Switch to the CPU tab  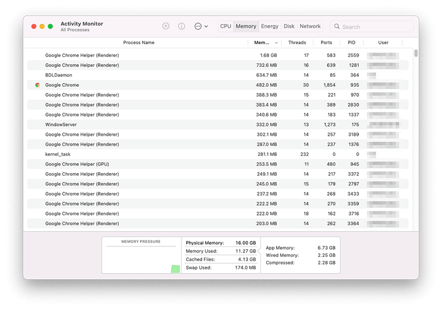[x=225, y=26]
